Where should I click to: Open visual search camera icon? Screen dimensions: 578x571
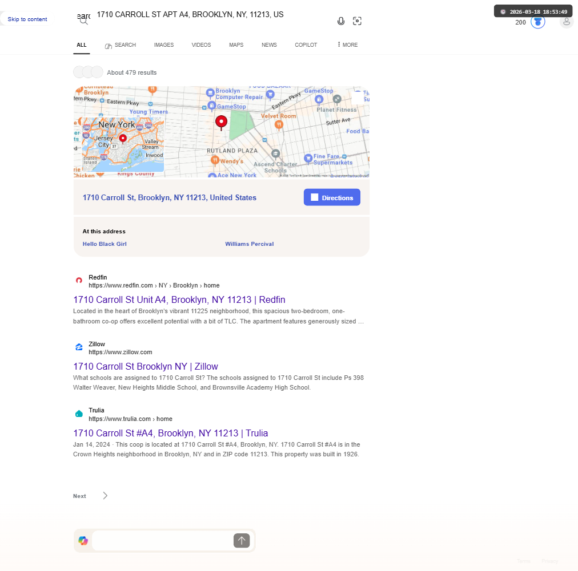pyautogui.click(x=357, y=21)
